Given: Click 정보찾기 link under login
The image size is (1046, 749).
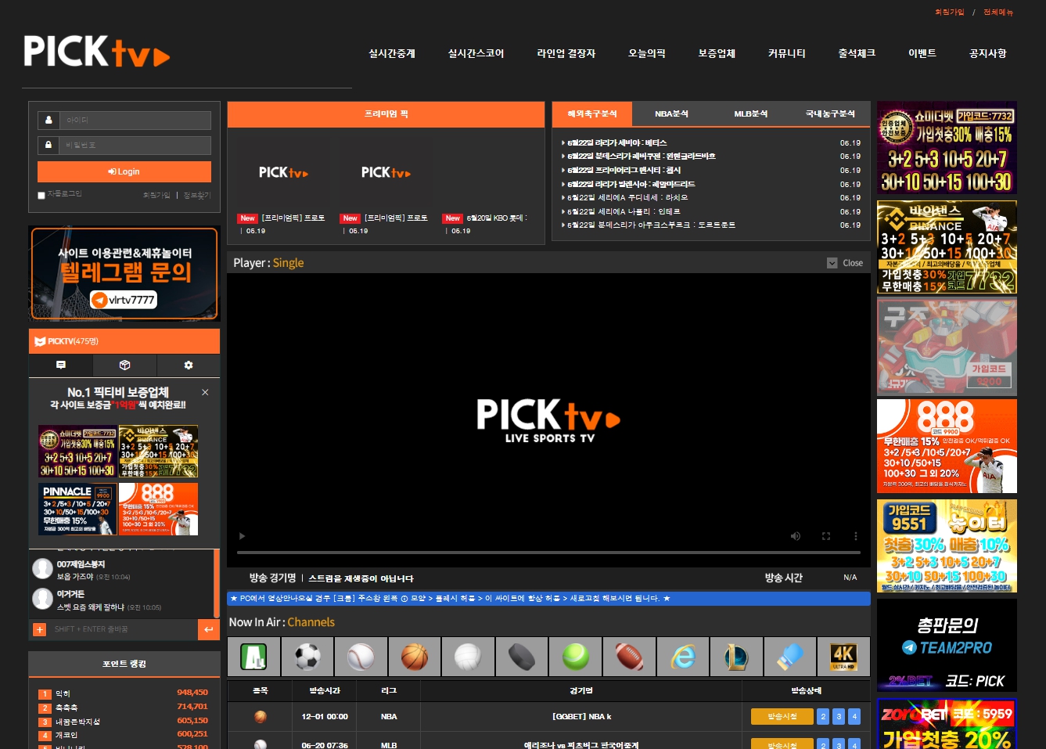Looking at the screenshot, I should [197, 195].
